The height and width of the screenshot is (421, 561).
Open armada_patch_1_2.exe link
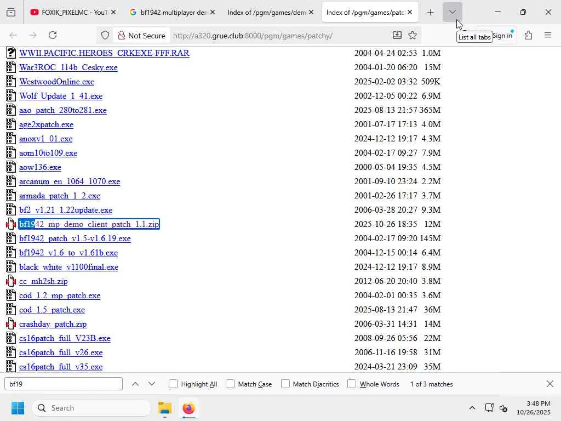pos(59,196)
